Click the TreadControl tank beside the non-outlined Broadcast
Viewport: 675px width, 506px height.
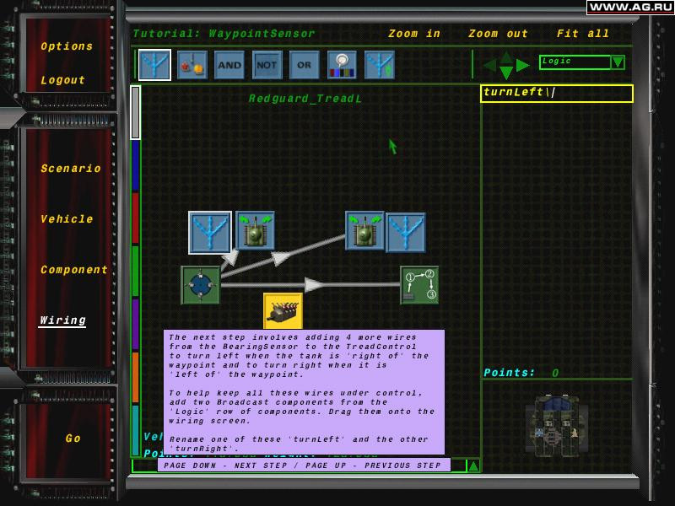pos(364,231)
